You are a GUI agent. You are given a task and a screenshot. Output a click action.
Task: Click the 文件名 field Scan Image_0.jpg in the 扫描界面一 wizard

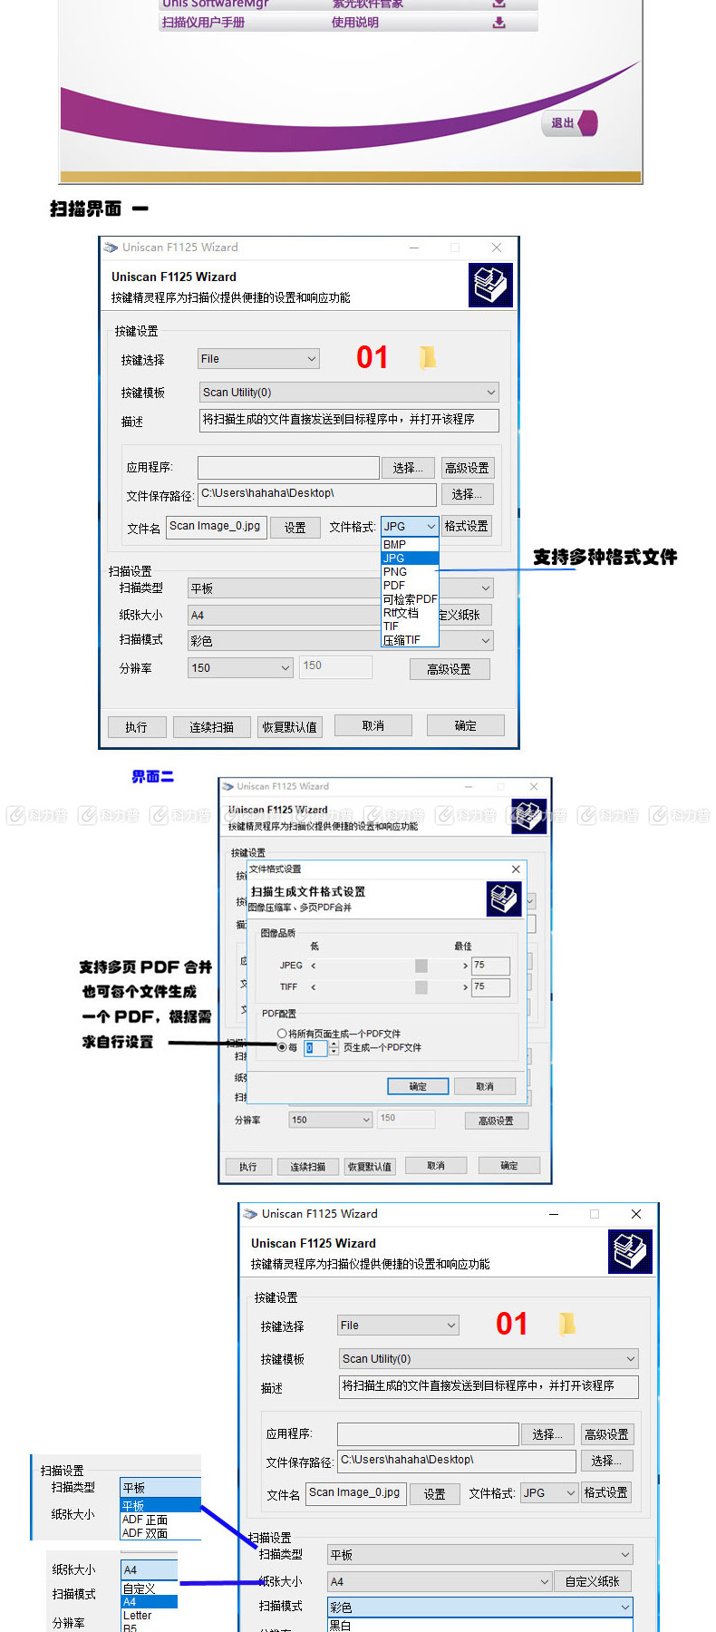pos(216,527)
